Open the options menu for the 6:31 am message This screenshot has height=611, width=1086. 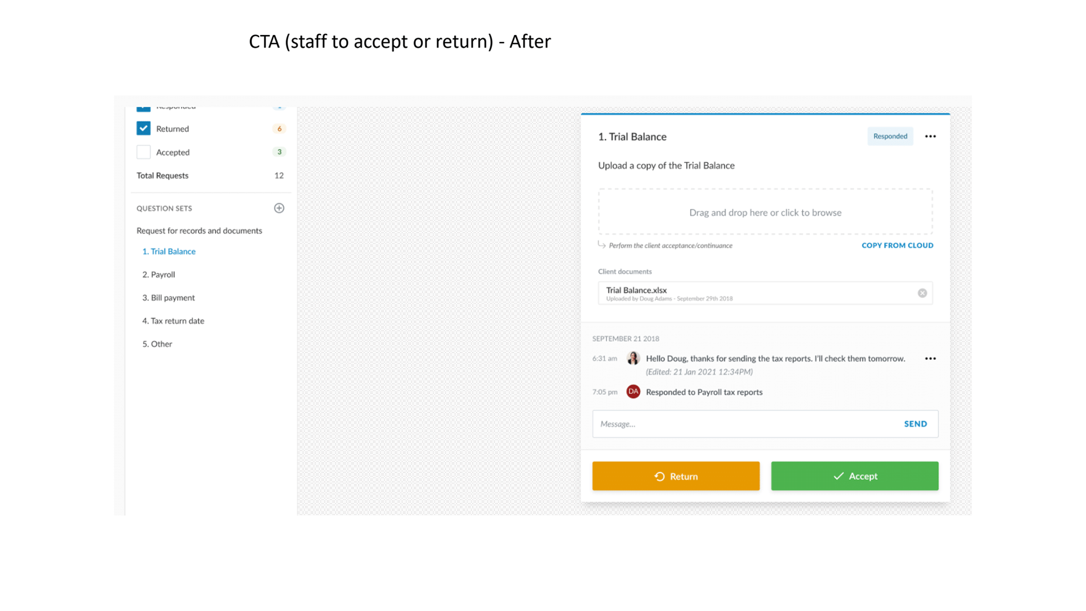coord(930,359)
